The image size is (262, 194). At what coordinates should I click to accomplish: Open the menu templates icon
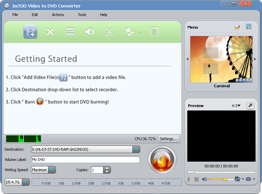(249, 27)
